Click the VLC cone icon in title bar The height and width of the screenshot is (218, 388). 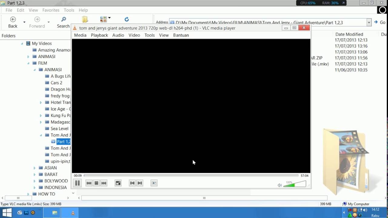pyautogui.click(x=75, y=28)
